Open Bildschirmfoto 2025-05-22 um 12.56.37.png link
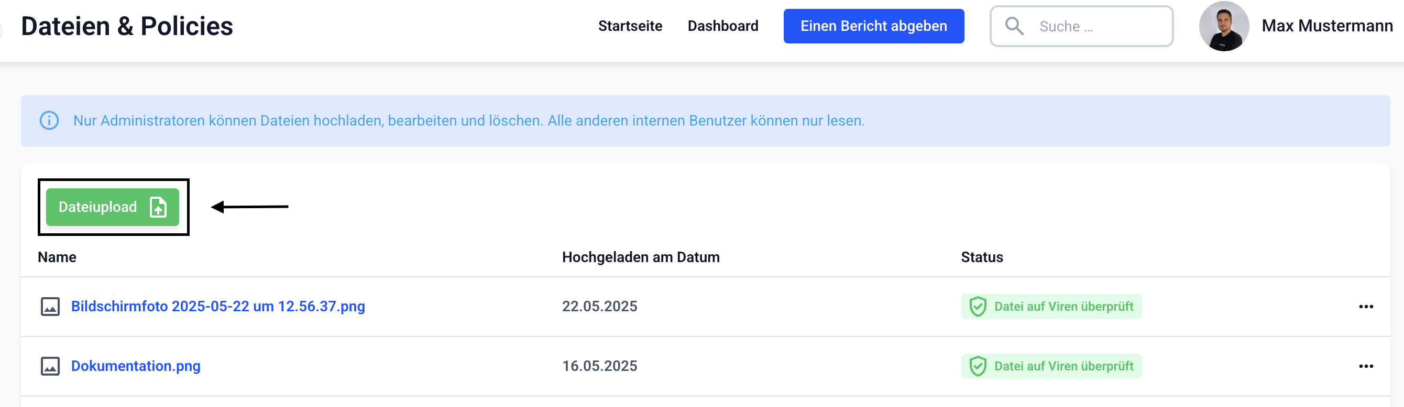 click(x=218, y=307)
